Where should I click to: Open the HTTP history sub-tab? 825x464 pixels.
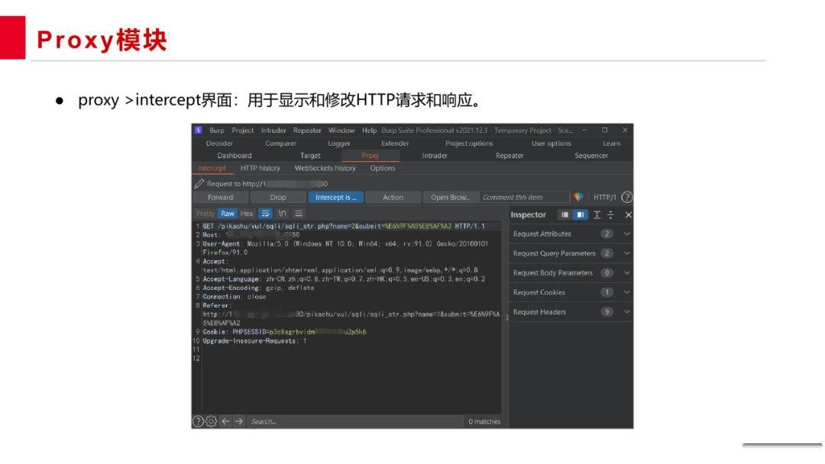[x=260, y=168]
